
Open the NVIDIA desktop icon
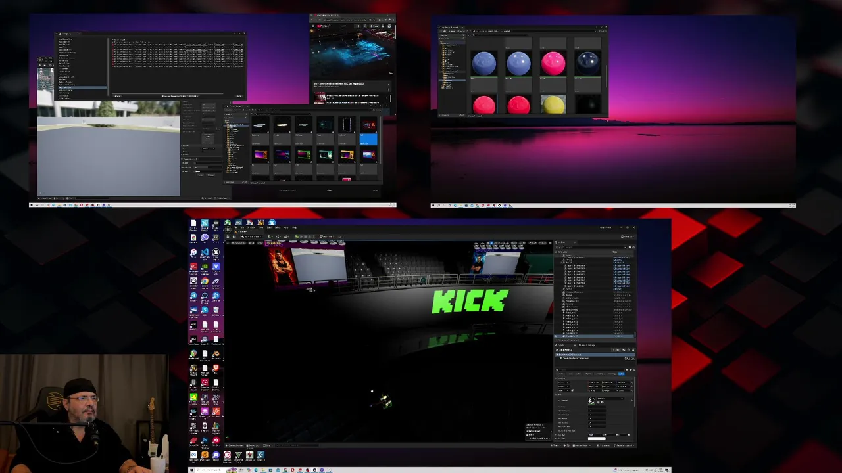[205, 267]
